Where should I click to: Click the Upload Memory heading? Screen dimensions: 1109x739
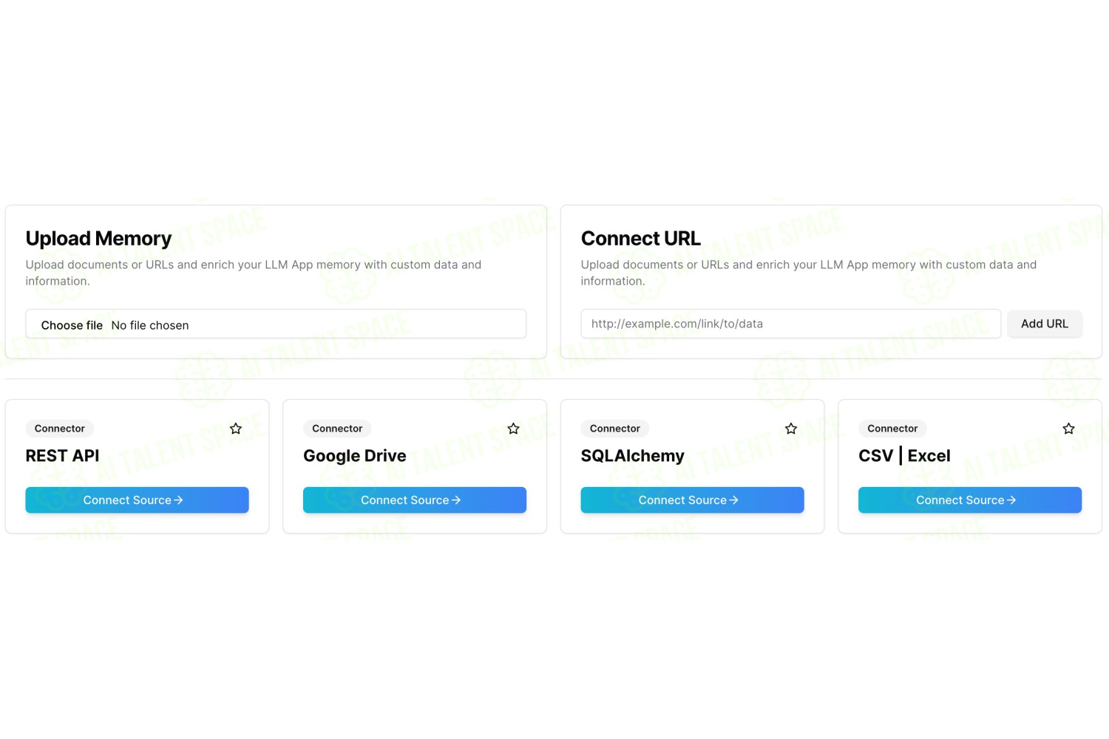(99, 239)
